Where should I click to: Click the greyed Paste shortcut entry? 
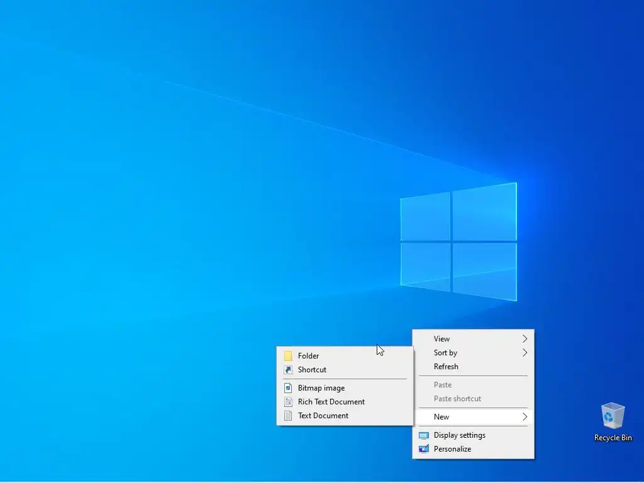(x=473, y=399)
